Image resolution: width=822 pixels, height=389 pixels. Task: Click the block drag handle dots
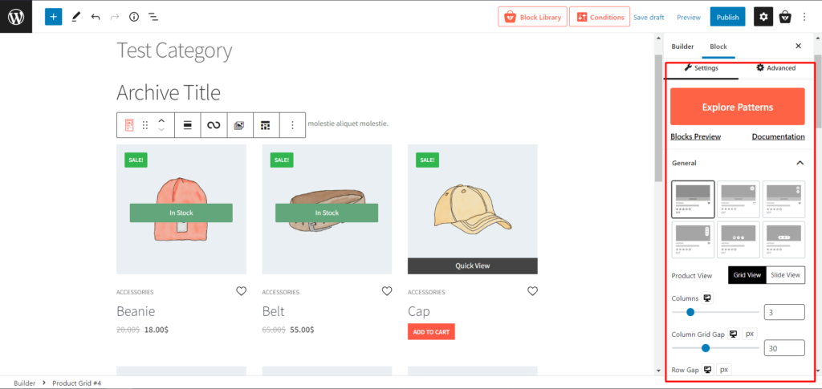tap(146, 125)
